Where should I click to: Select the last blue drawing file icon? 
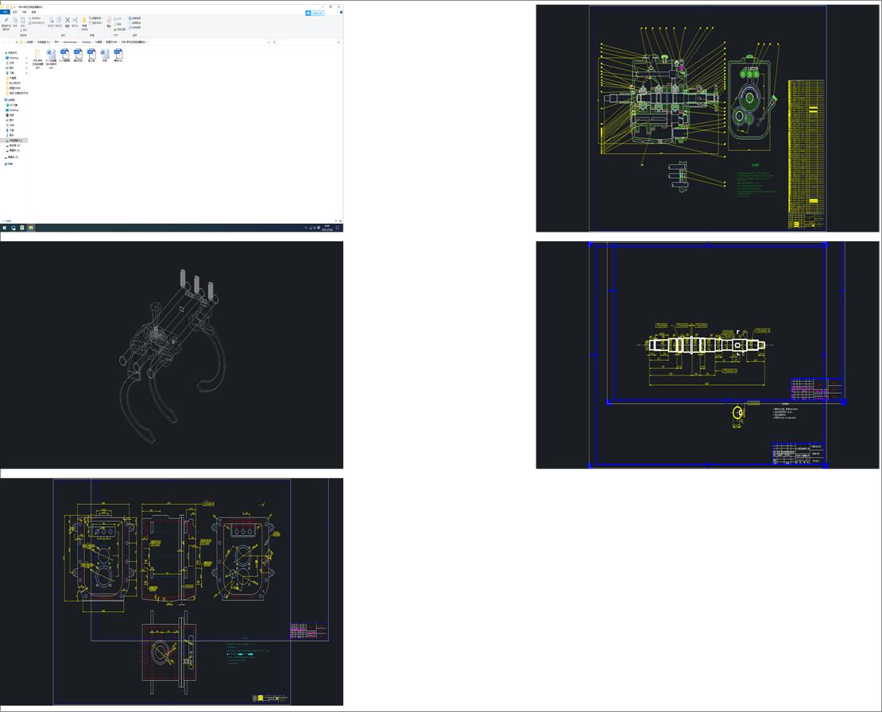(x=118, y=54)
